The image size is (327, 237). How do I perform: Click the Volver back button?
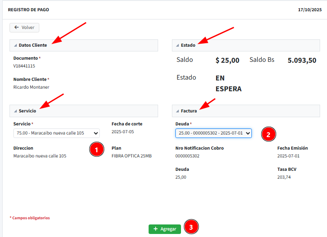coord(25,27)
